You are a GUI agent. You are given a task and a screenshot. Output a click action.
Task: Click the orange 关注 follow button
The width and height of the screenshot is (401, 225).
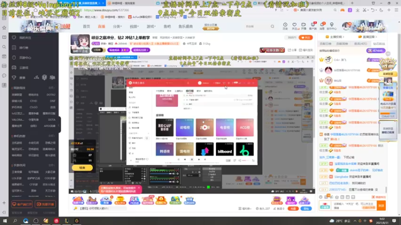point(306,37)
